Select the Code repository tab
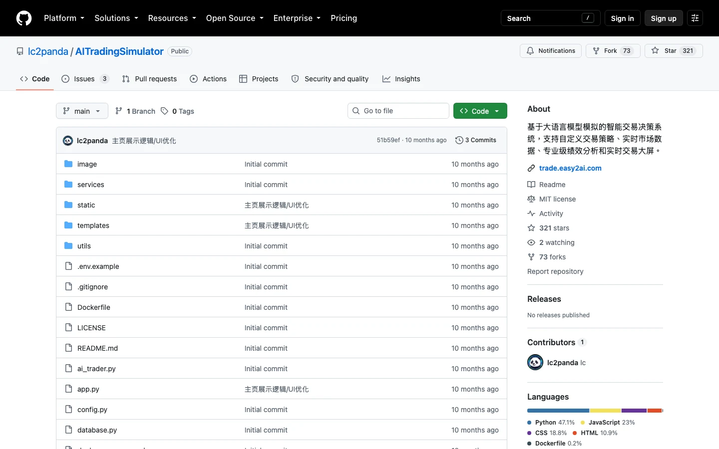Screen dimensions: 719x449 point(35,79)
